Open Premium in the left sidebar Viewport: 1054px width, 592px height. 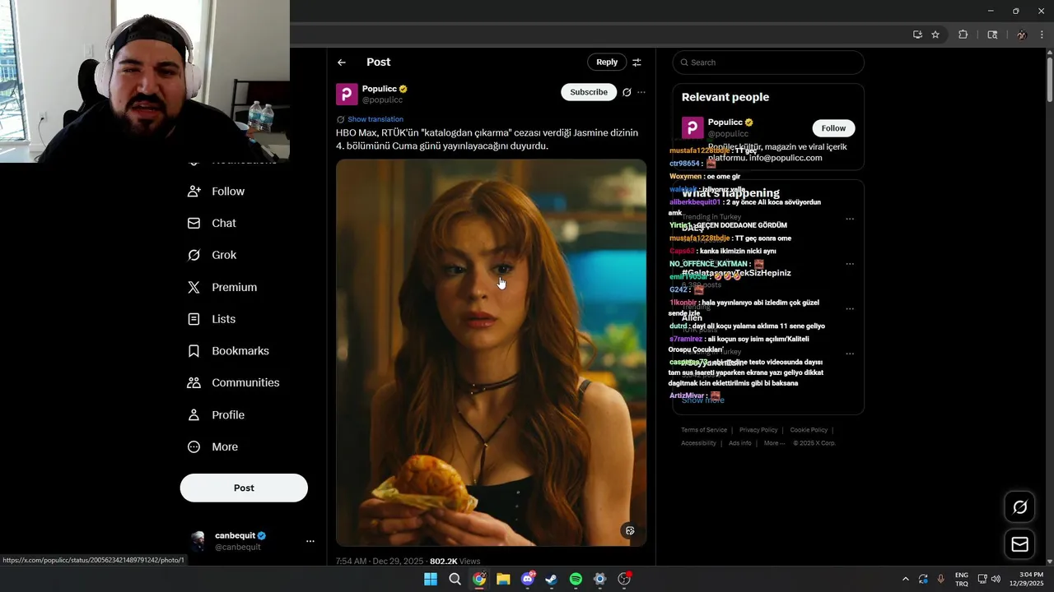point(223,287)
